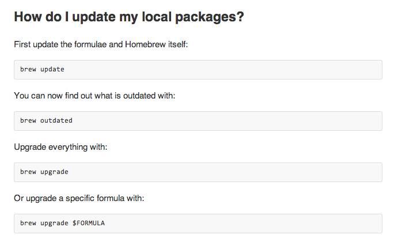This screenshot has width=398, height=246.
Task: Select the $FORMULA placeholder in the last code block
Action: pyautogui.click(x=89, y=223)
